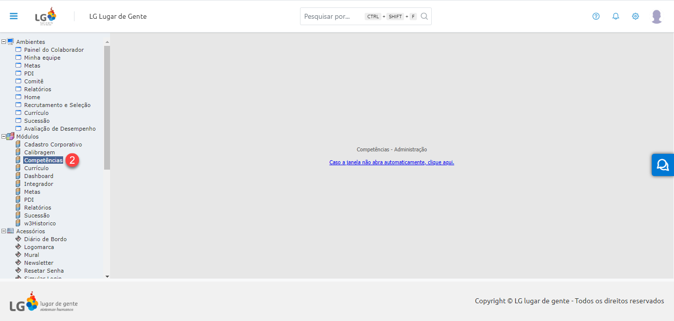Click the search magnifier icon
The height and width of the screenshot is (321, 674).
pos(424,16)
